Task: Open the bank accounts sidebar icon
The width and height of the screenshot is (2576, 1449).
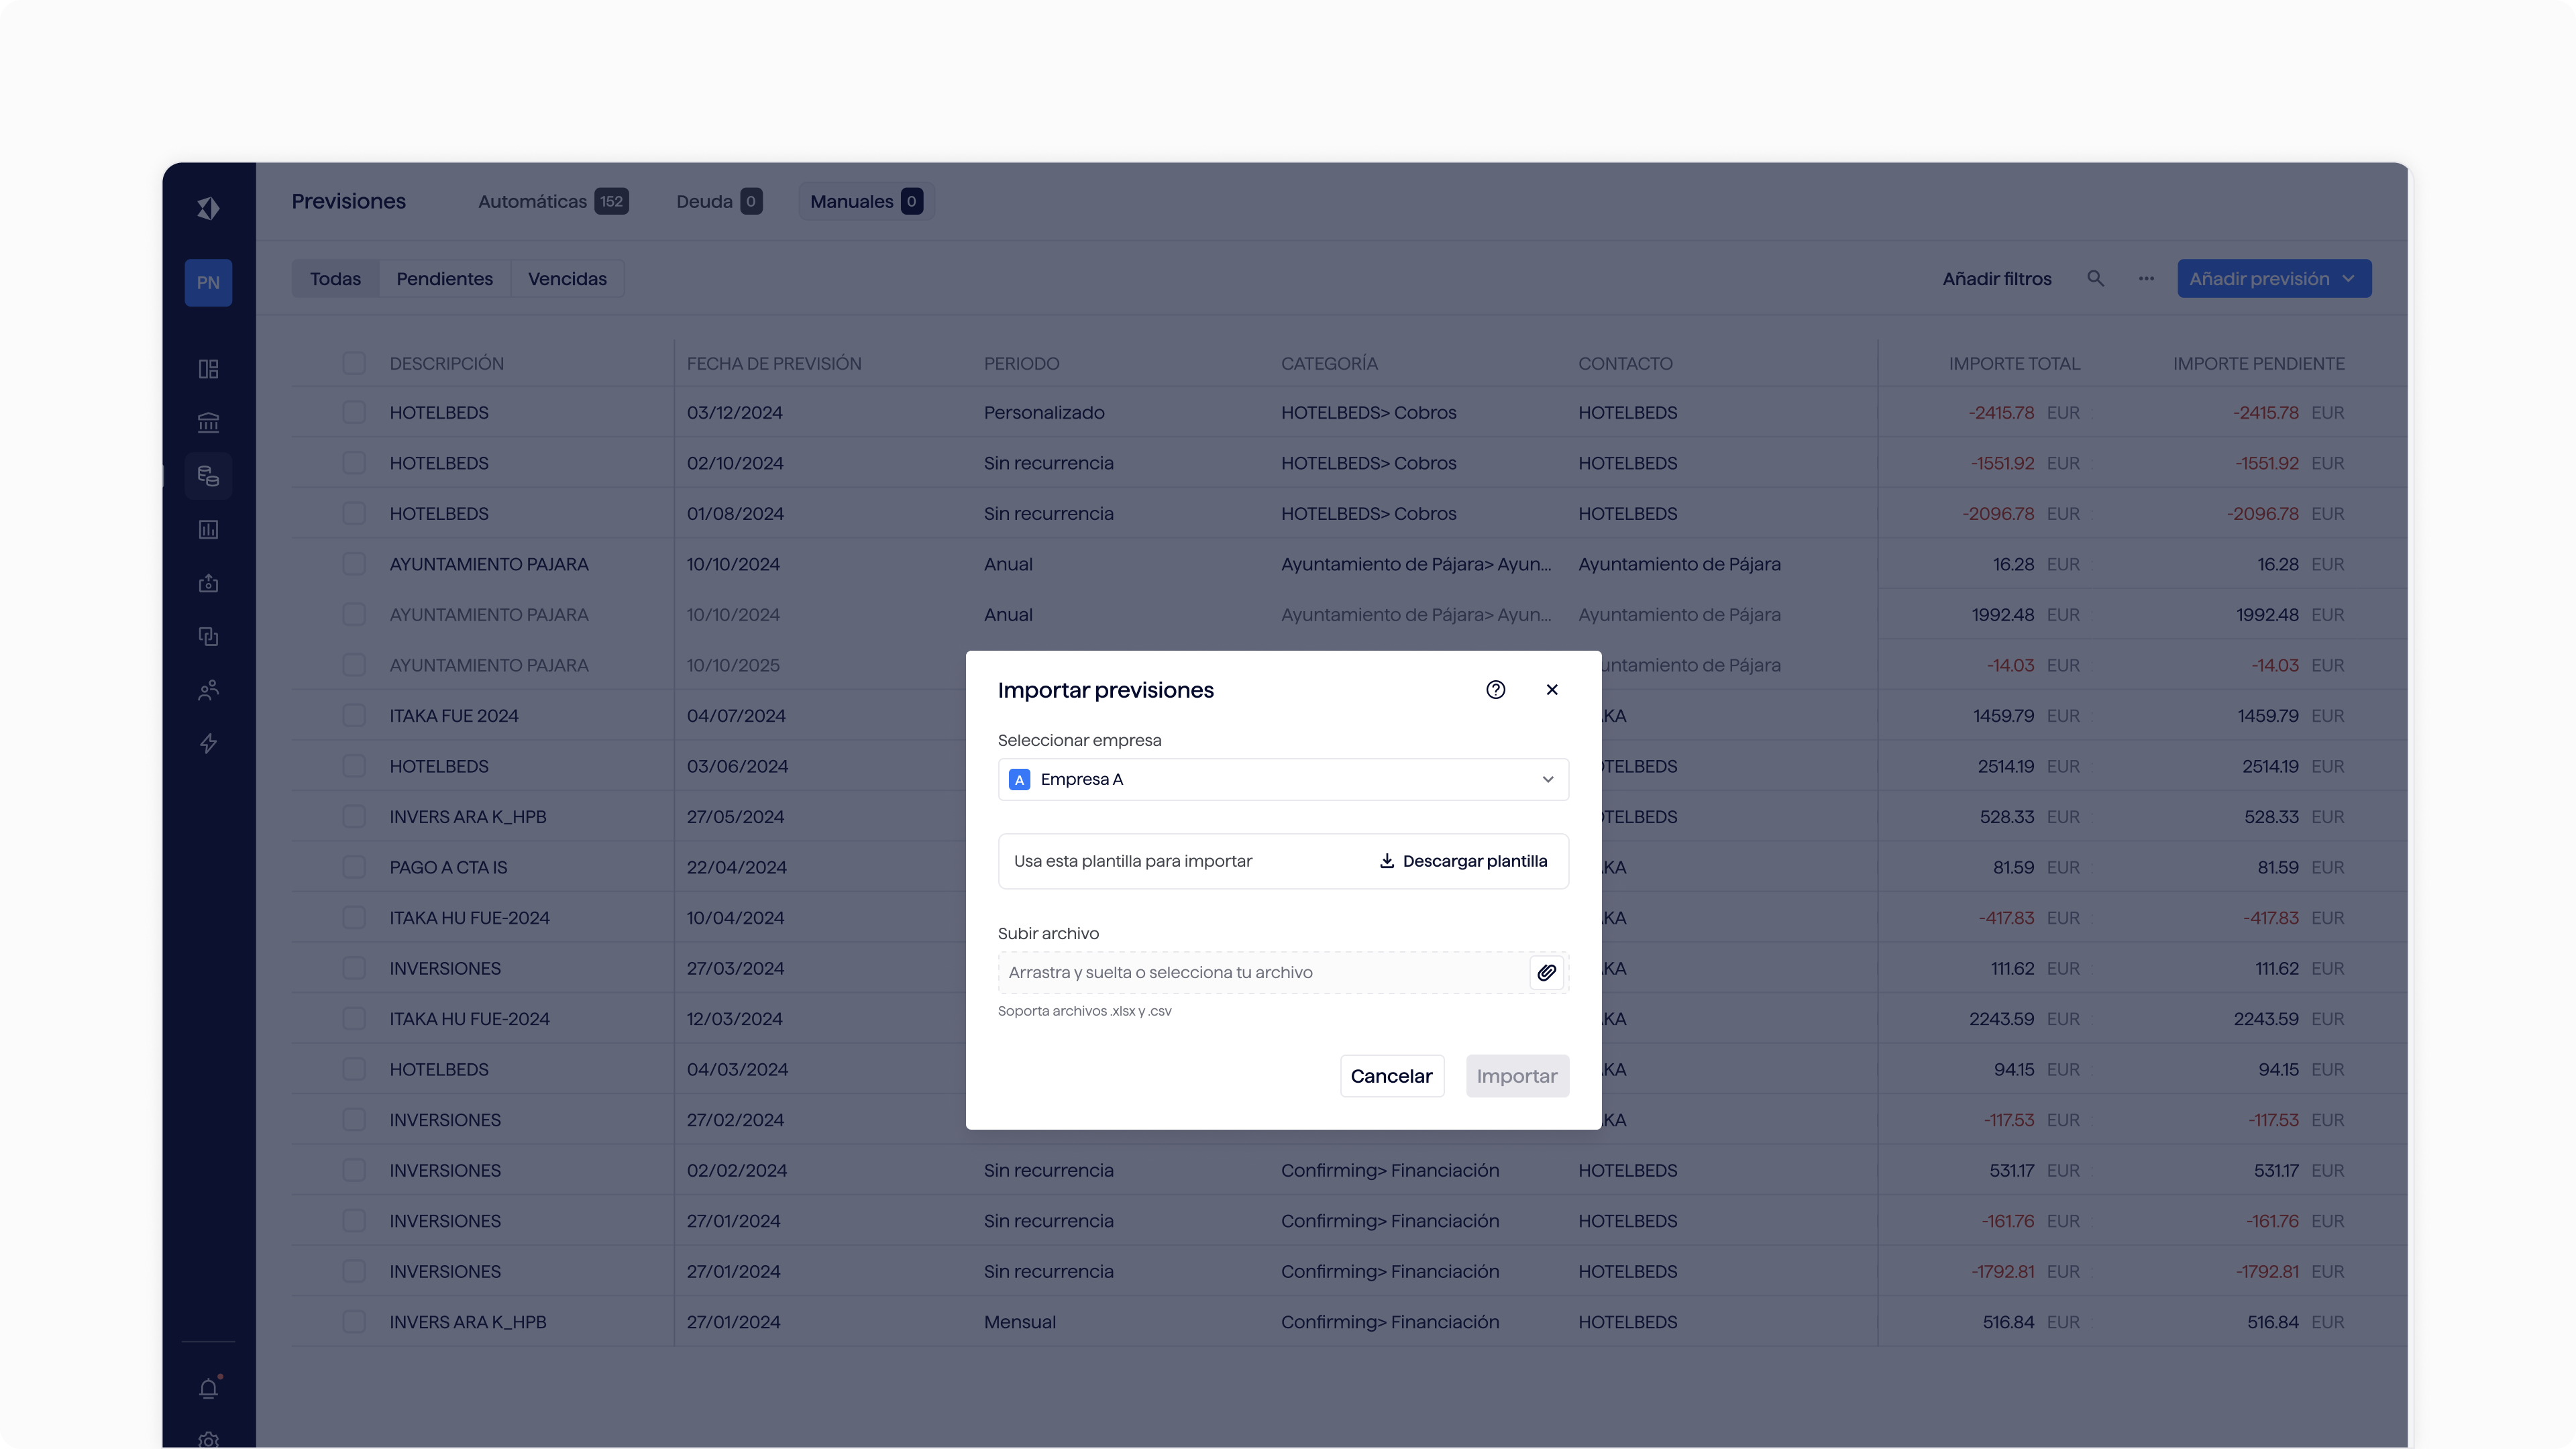Action: tap(208, 423)
